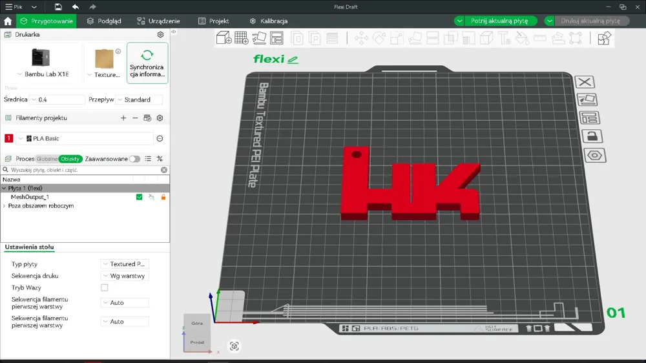Select the Measure ruler tool icon
This screenshot has width=646, height=363.
tap(539, 38)
